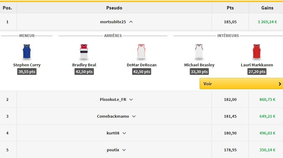Click Bradley Beal's striped jersey icon

pyautogui.click(x=84, y=52)
